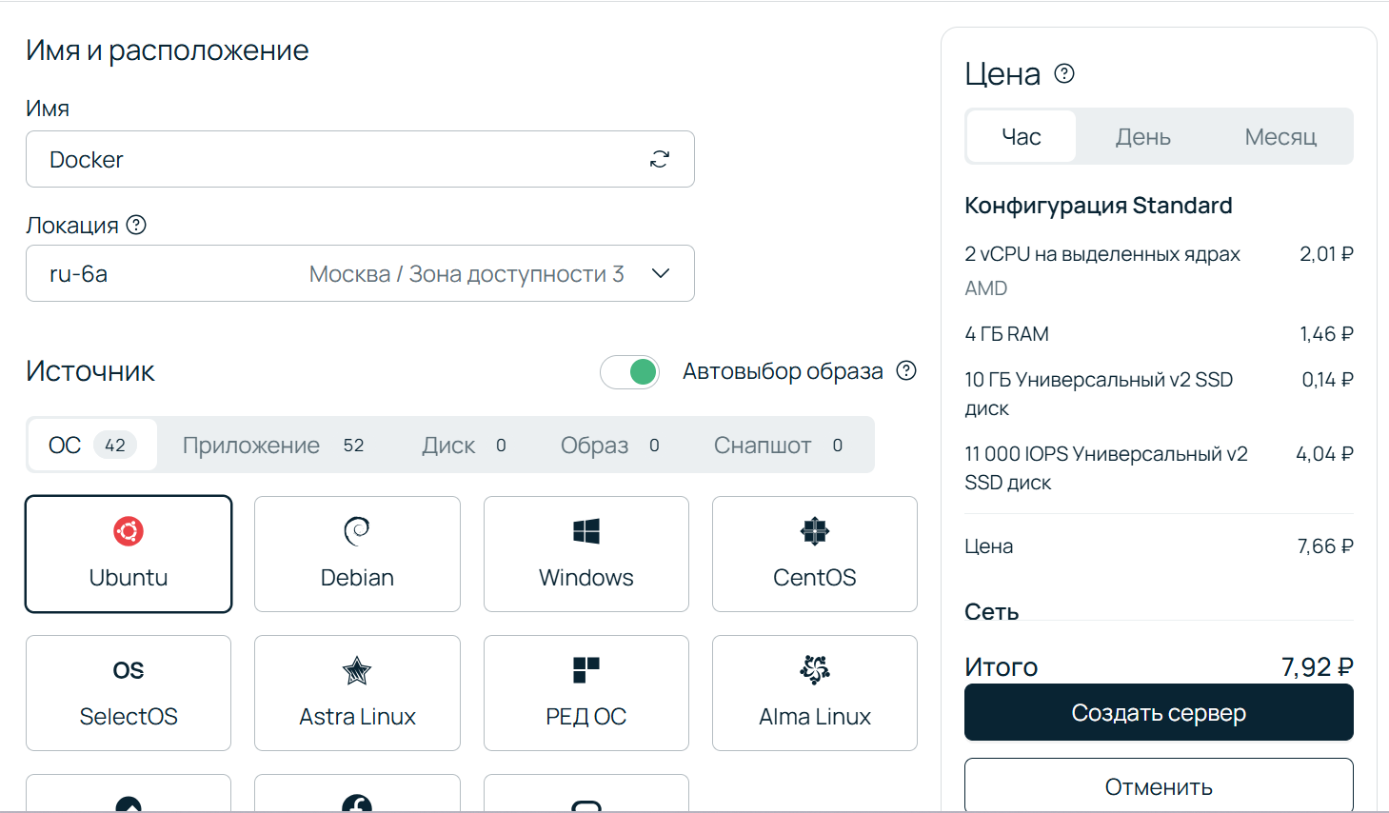The height and width of the screenshot is (813, 1389).
Task: Switch to the Снапшот source tab
Action: [778, 445]
